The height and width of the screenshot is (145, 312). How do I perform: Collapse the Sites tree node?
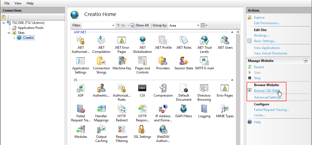pyautogui.click(x=9, y=33)
